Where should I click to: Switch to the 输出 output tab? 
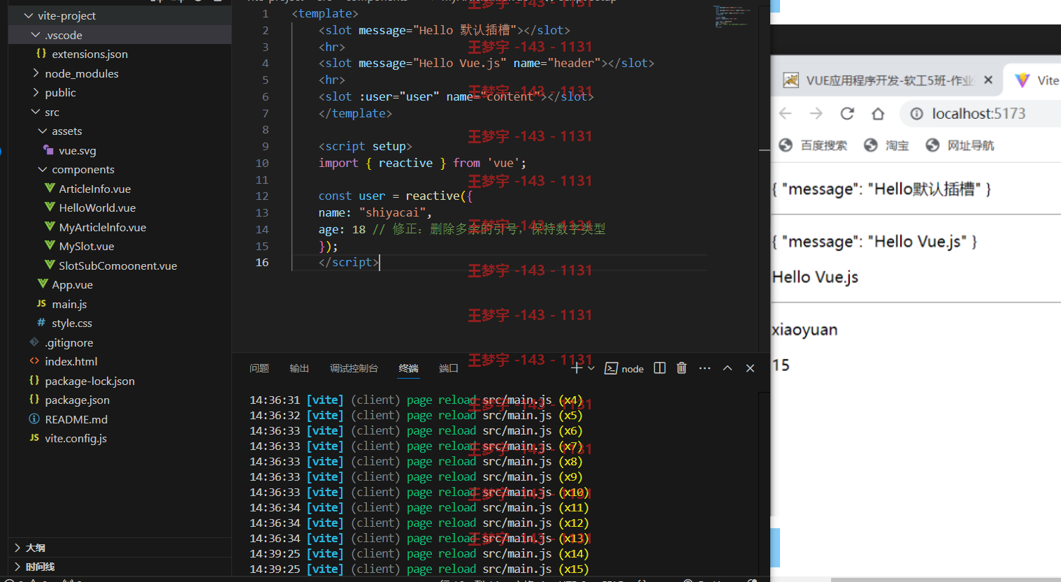coord(299,368)
